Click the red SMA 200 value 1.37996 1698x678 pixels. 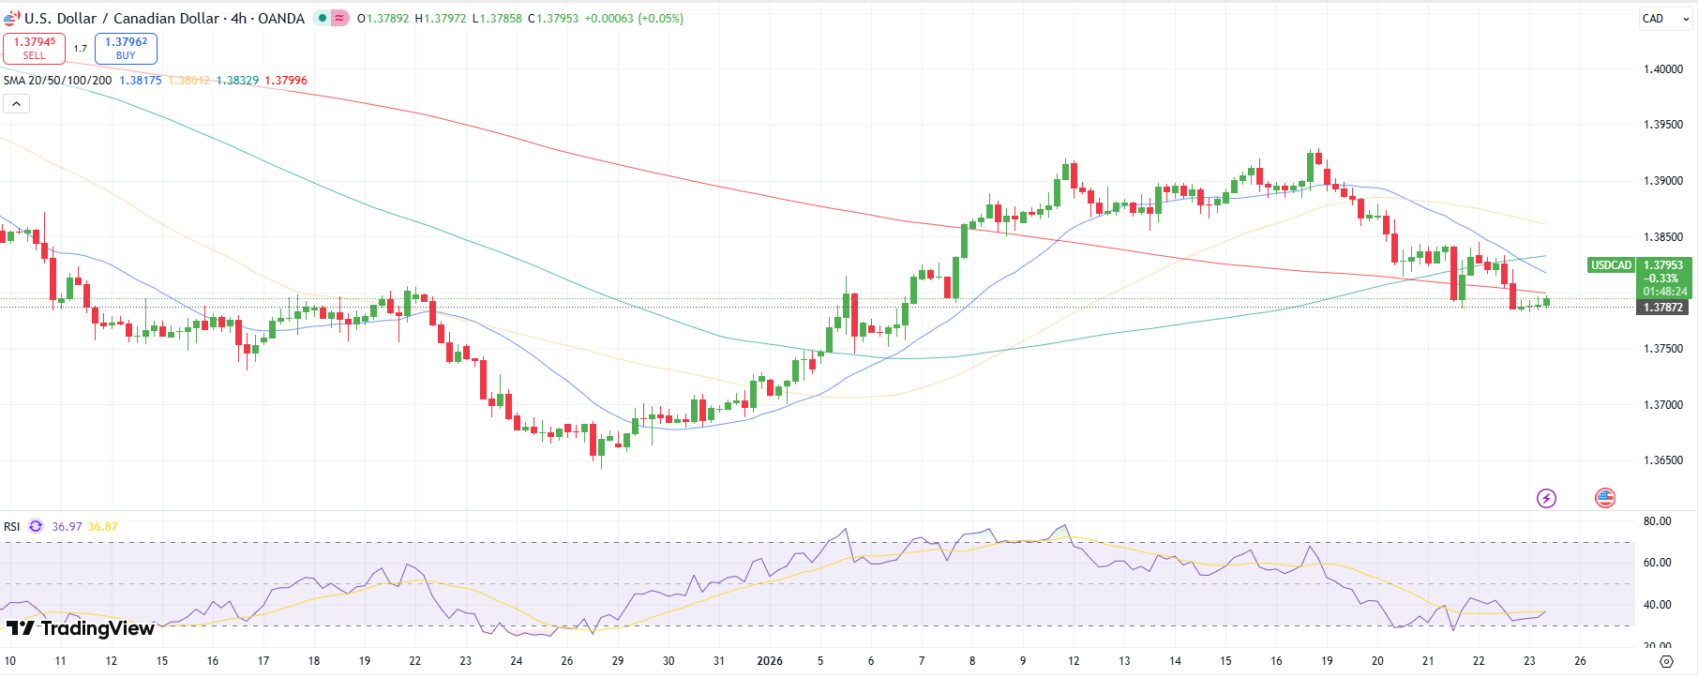coord(286,81)
